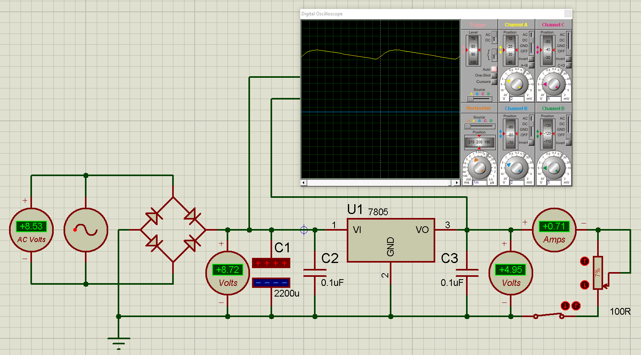Image resolution: width=641 pixels, height=355 pixels.
Task: Click the Amps ammeter instrument
Action: 554,230
